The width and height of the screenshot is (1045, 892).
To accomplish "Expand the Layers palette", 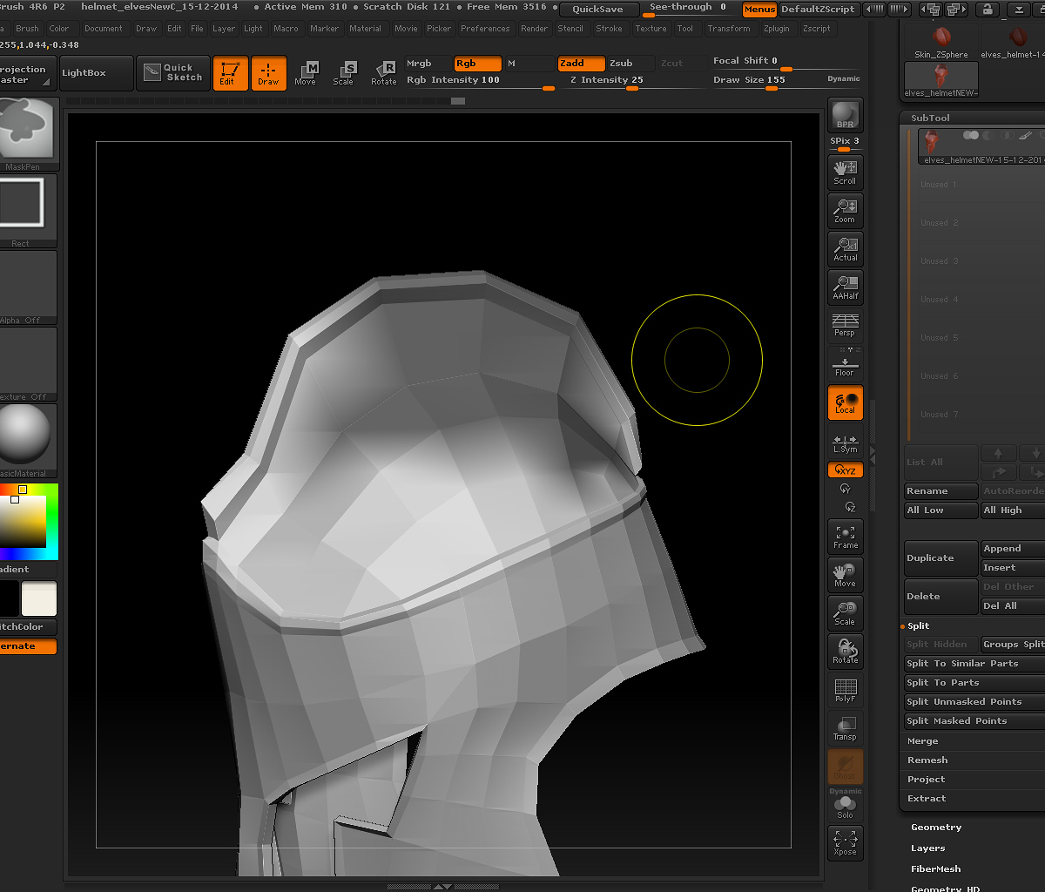I will [x=927, y=848].
